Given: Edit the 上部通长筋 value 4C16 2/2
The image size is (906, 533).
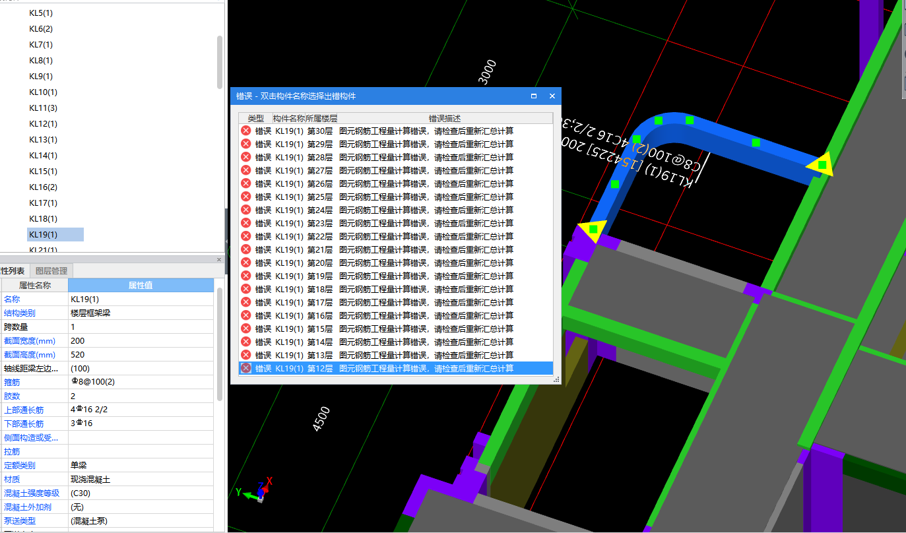Looking at the screenshot, I should coord(141,410).
